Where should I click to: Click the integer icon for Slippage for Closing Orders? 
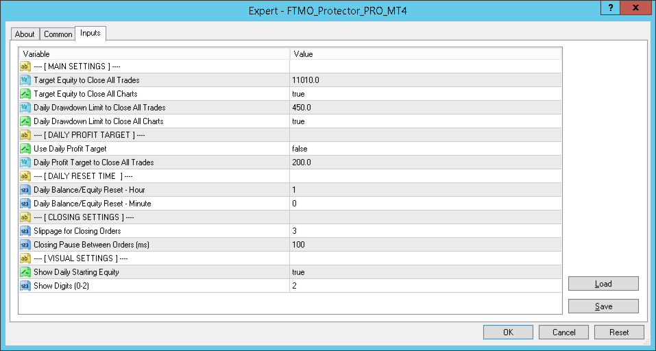[x=25, y=231]
